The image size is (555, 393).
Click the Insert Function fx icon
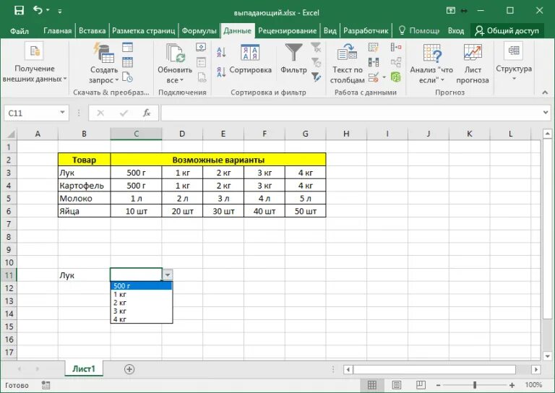pos(147,113)
